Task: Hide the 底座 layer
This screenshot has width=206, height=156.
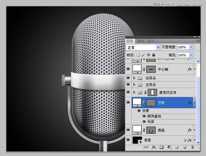Action: click(x=128, y=130)
